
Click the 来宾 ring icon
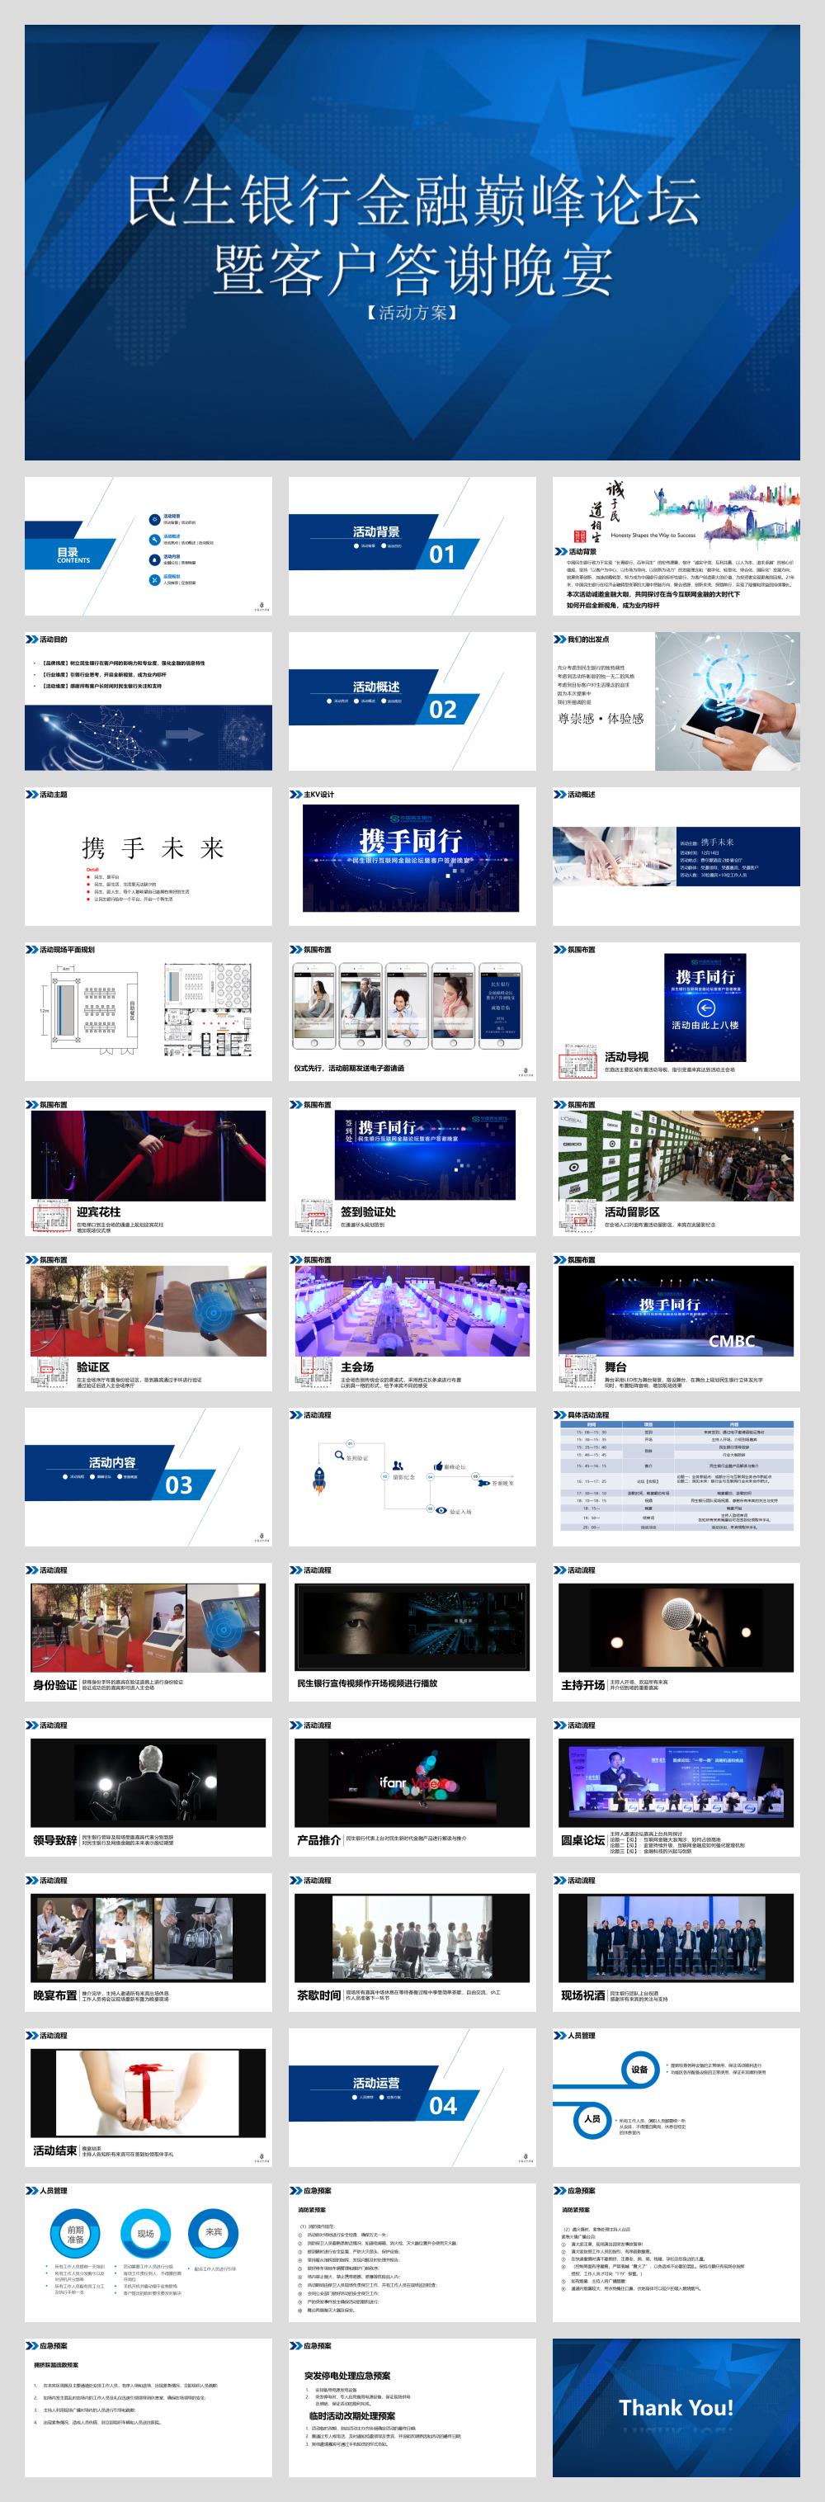tap(214, 2233)
